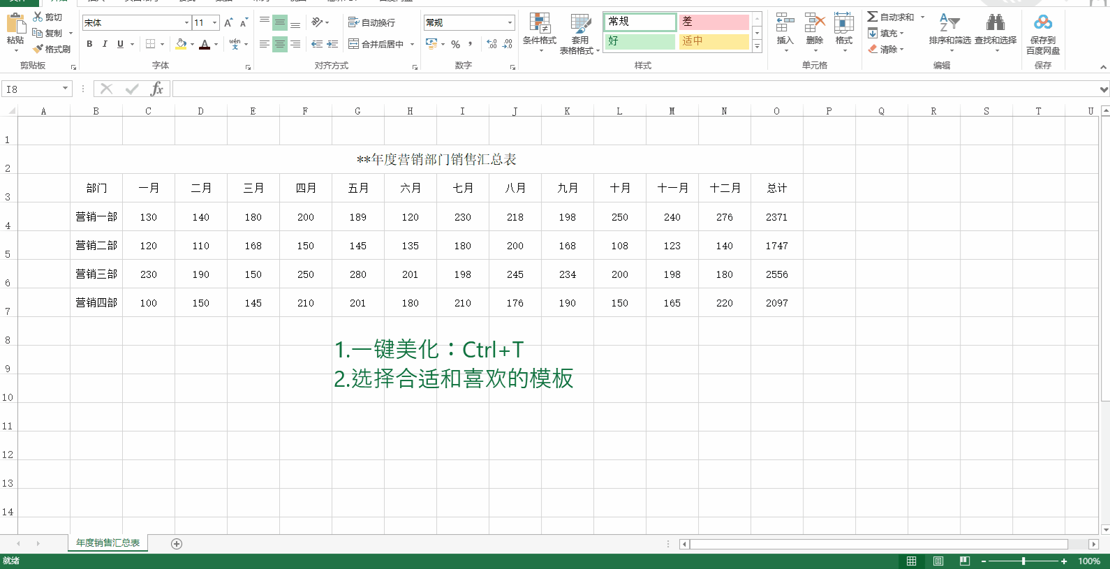
Task: Collapse the ribbon with the arrow
Action: pos(1103,67)
